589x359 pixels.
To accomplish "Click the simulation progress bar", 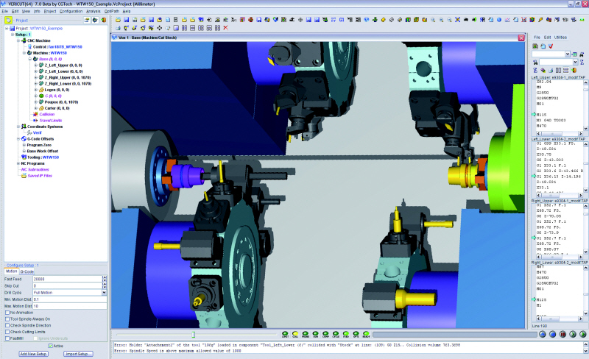I will pos(454,334).
